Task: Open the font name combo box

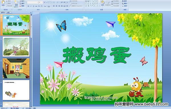Action: click(x=32, y=2)
